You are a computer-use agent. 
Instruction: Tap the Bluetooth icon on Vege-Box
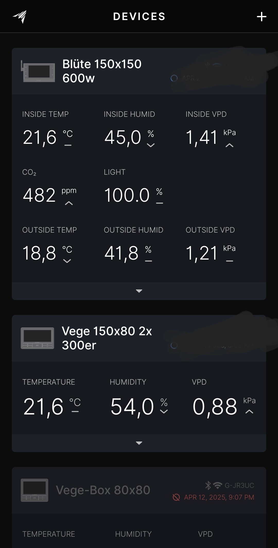tap(208, 485)
